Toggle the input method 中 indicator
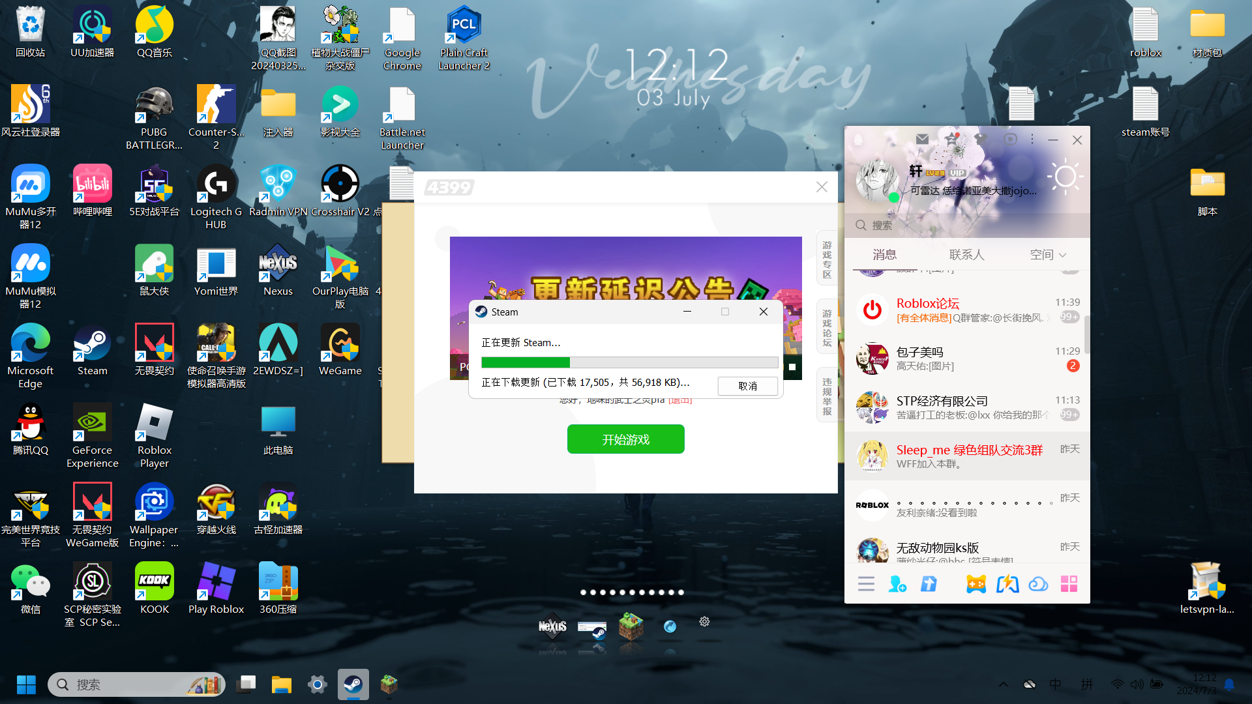 pos(1055,684)
